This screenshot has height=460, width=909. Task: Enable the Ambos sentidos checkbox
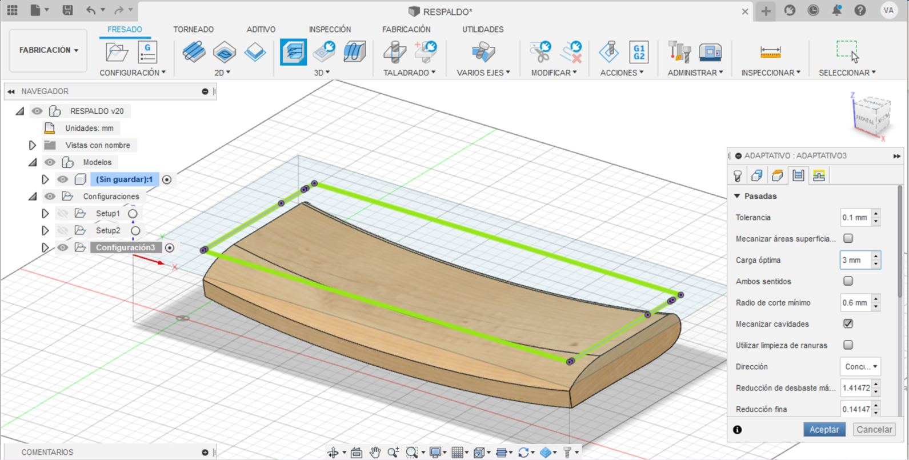pyautogui.click(x=848, y=281)
